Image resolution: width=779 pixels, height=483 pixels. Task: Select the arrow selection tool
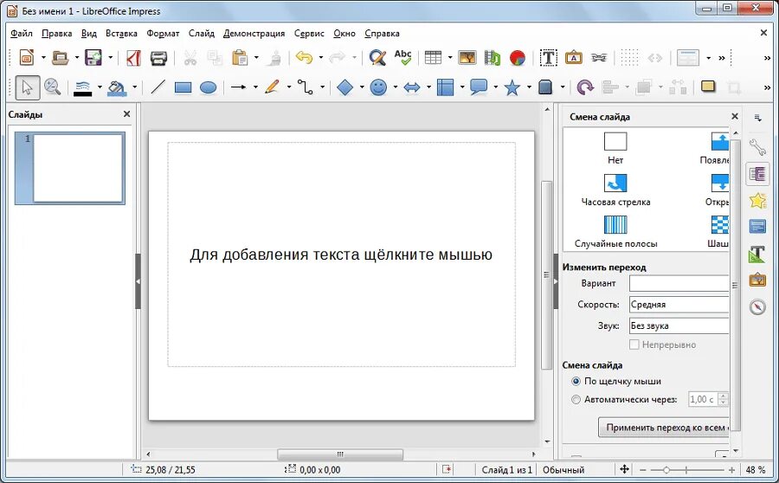click(x=28, y=88)
